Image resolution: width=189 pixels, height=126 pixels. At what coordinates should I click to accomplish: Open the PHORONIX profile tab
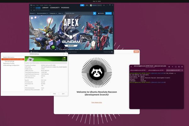click(x=65, y=8)
